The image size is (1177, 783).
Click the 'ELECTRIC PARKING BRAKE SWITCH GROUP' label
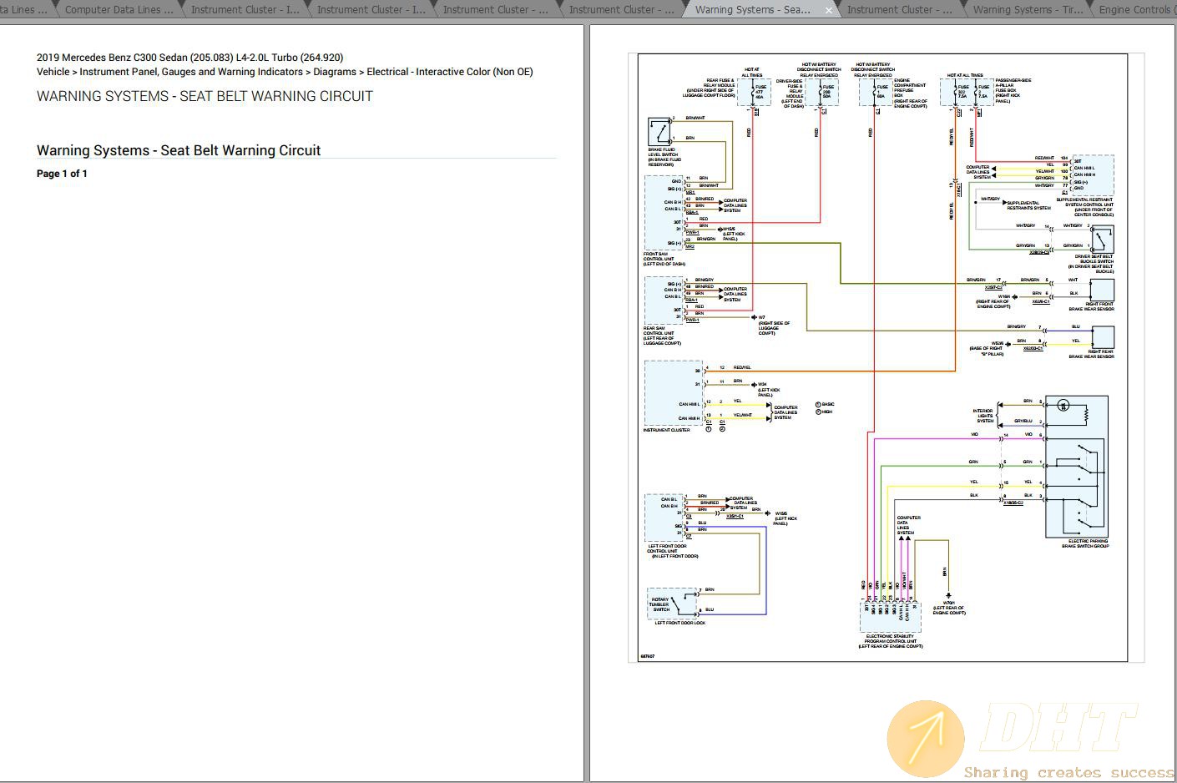point(1085,543)
